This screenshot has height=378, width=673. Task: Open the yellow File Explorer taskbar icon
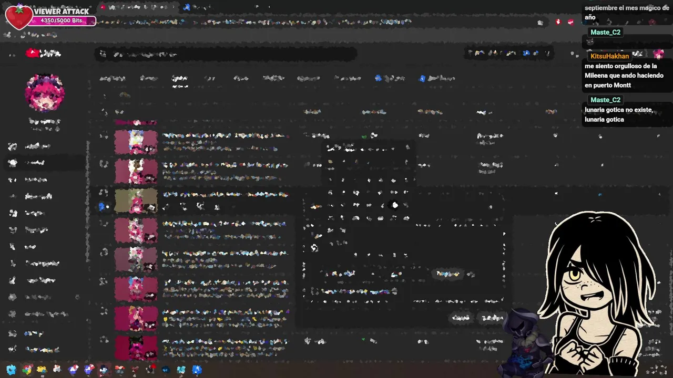coord(42,370)
